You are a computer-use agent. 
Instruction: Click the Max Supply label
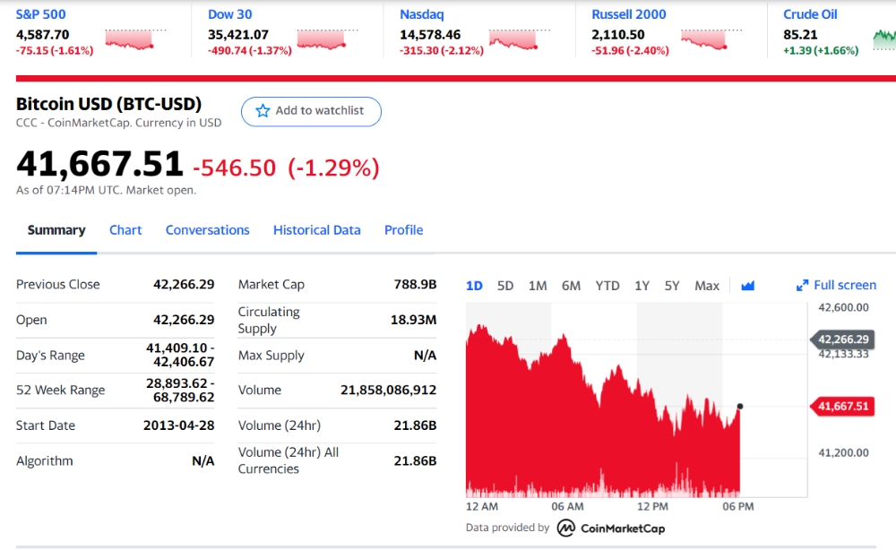[271, 356]
